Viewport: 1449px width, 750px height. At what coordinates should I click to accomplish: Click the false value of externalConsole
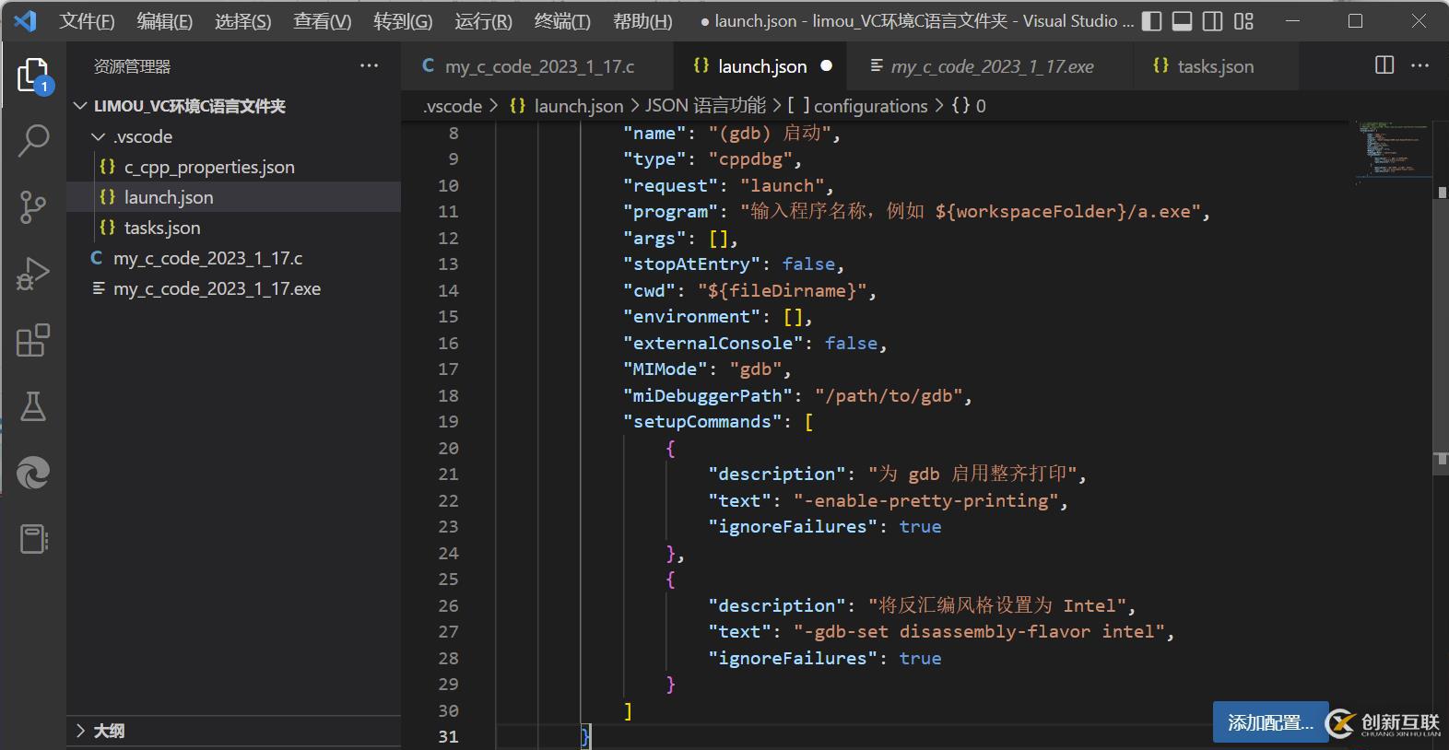click(x=851, y=343)
